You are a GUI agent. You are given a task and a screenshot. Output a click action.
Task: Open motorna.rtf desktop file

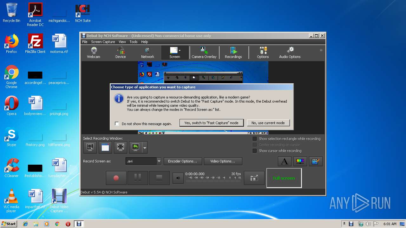coord(59,44)
